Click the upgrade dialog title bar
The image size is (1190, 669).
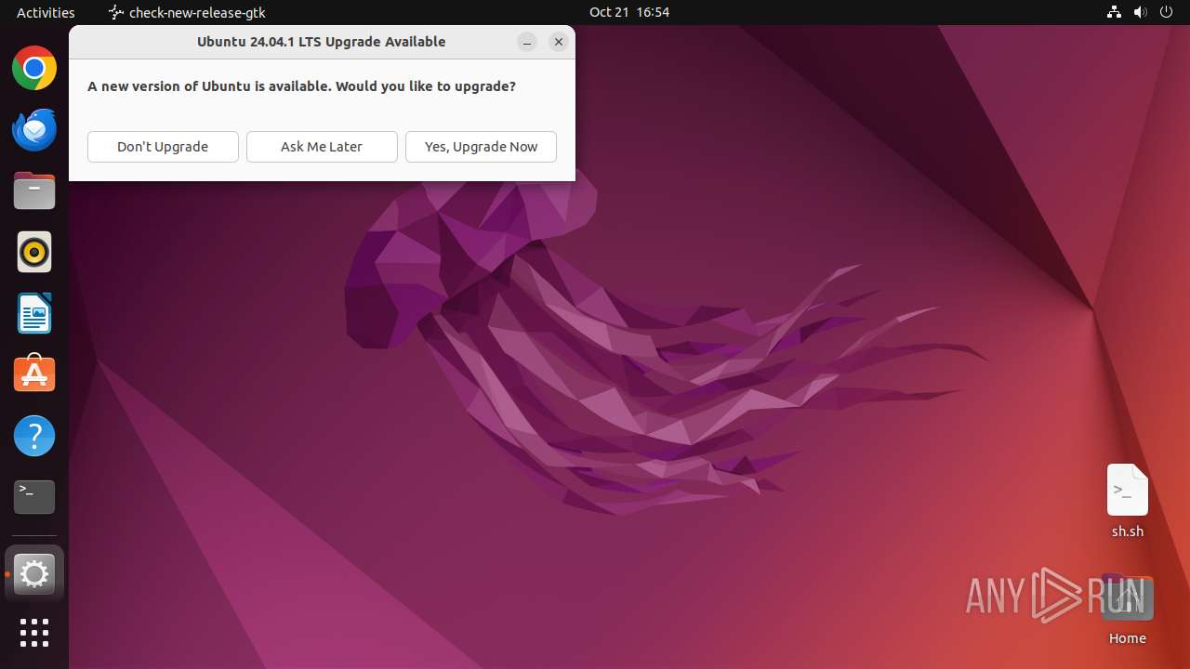(x=321, y=42)
